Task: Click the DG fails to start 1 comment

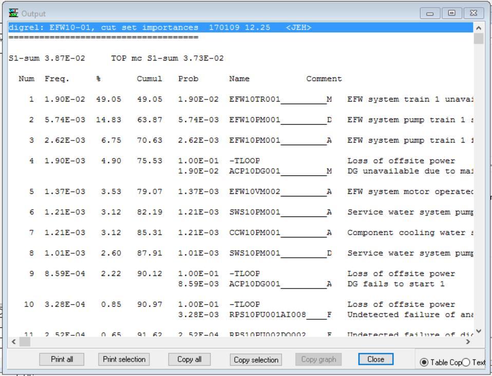Action: (395, 284)
